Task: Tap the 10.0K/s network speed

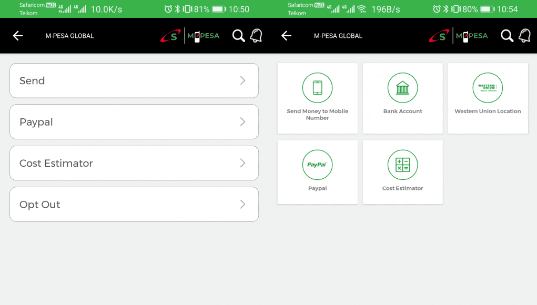Action: click(x=107, y=9)
